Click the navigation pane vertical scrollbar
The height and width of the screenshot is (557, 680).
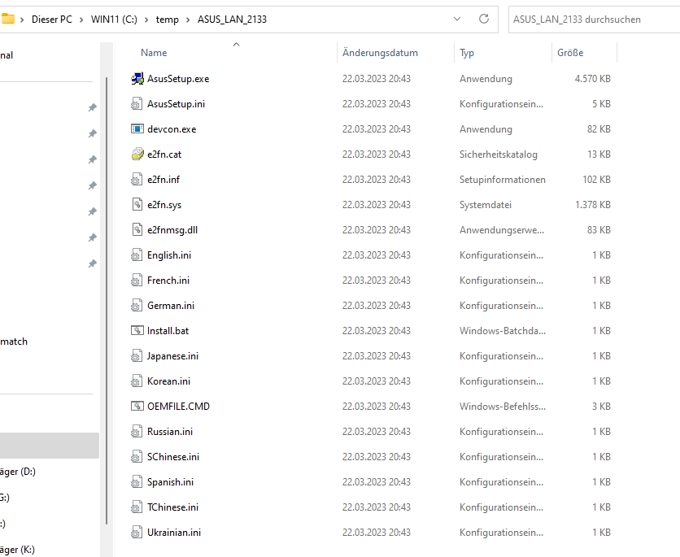click(107, 299)
